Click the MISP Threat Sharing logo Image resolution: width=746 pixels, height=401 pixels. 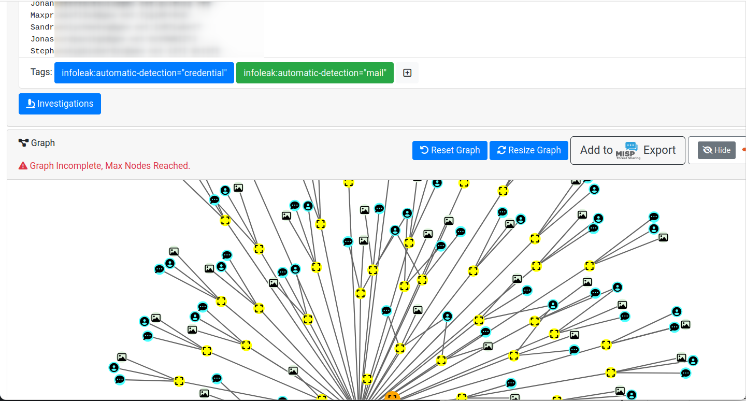[628, 151]
